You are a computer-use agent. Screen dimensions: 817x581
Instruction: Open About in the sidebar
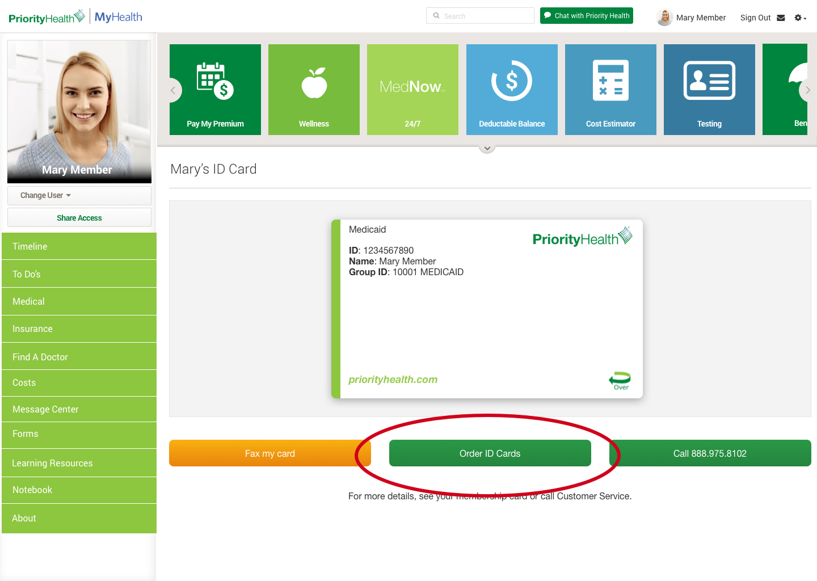tap(79, 519)
